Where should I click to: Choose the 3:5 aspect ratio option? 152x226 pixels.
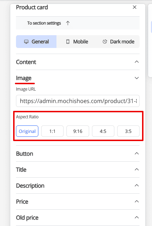pyautogui.click(x=128, y=131)
